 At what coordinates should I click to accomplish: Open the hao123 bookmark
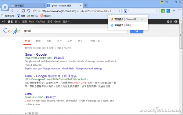[x=33, y=16]
